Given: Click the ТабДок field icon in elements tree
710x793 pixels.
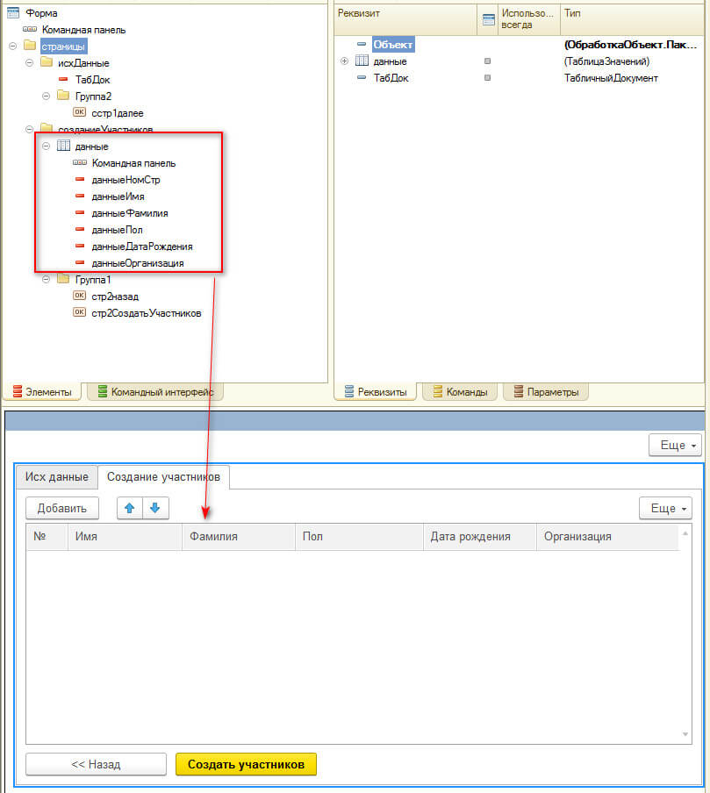Looking at the screenshot, I should pos(63,79).
